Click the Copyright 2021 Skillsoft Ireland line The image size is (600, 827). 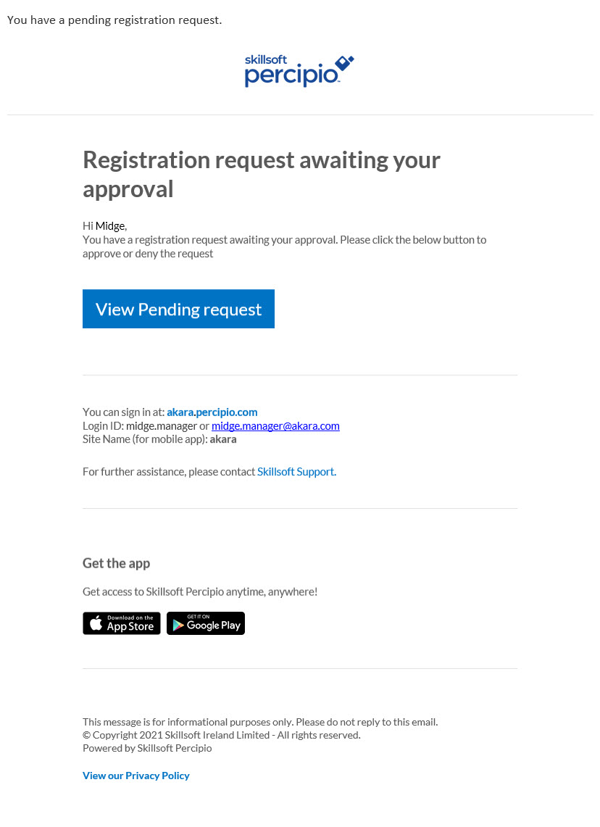pos(222,735)
